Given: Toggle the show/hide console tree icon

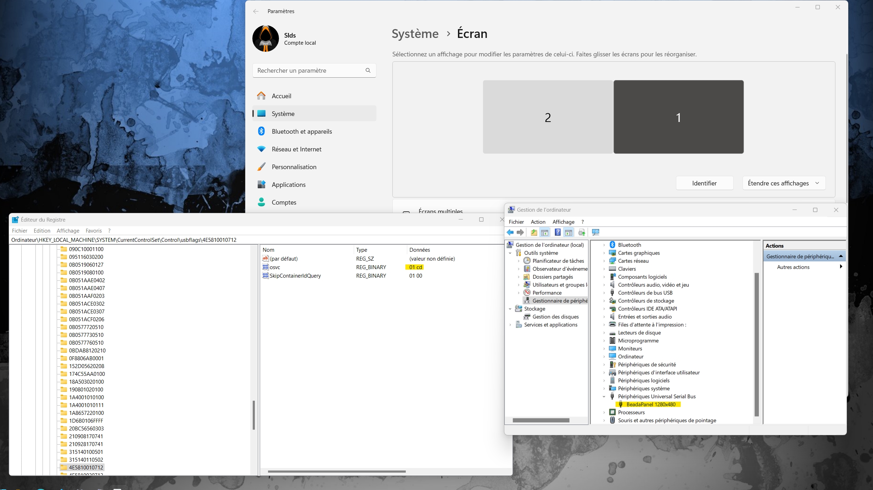Looking at the screenshot, I should pyautogui.click(x=545, y=232).
